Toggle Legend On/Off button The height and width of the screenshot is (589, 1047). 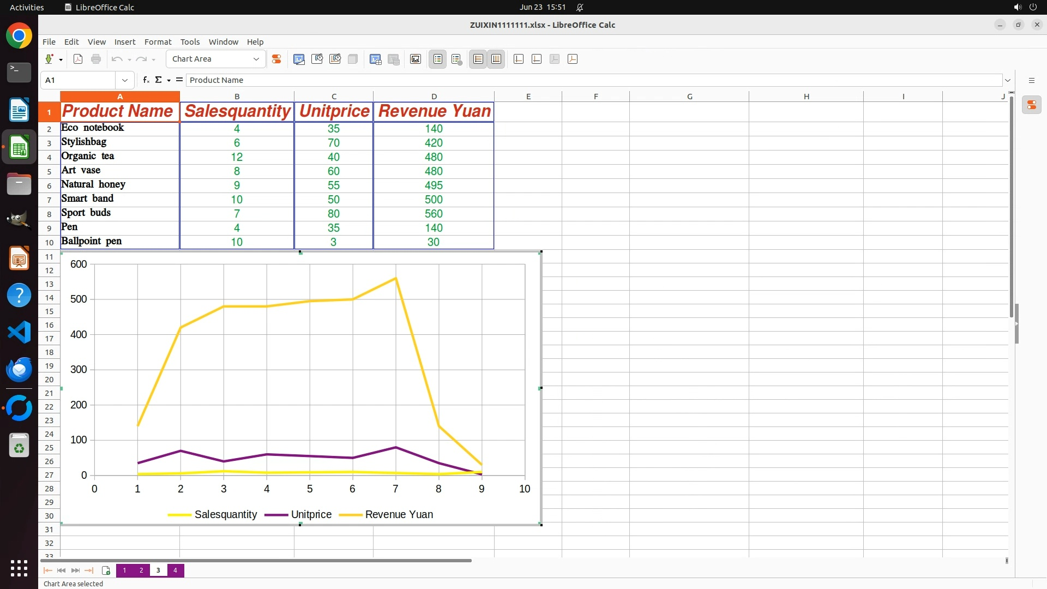click(438, 59)
